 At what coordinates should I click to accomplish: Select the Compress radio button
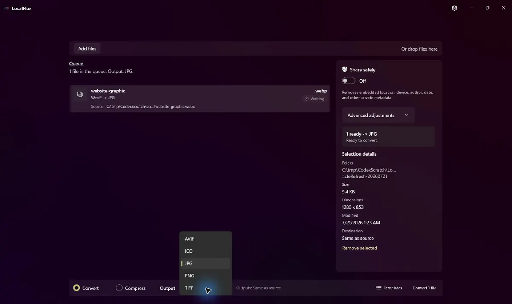[x=119, y=288]
